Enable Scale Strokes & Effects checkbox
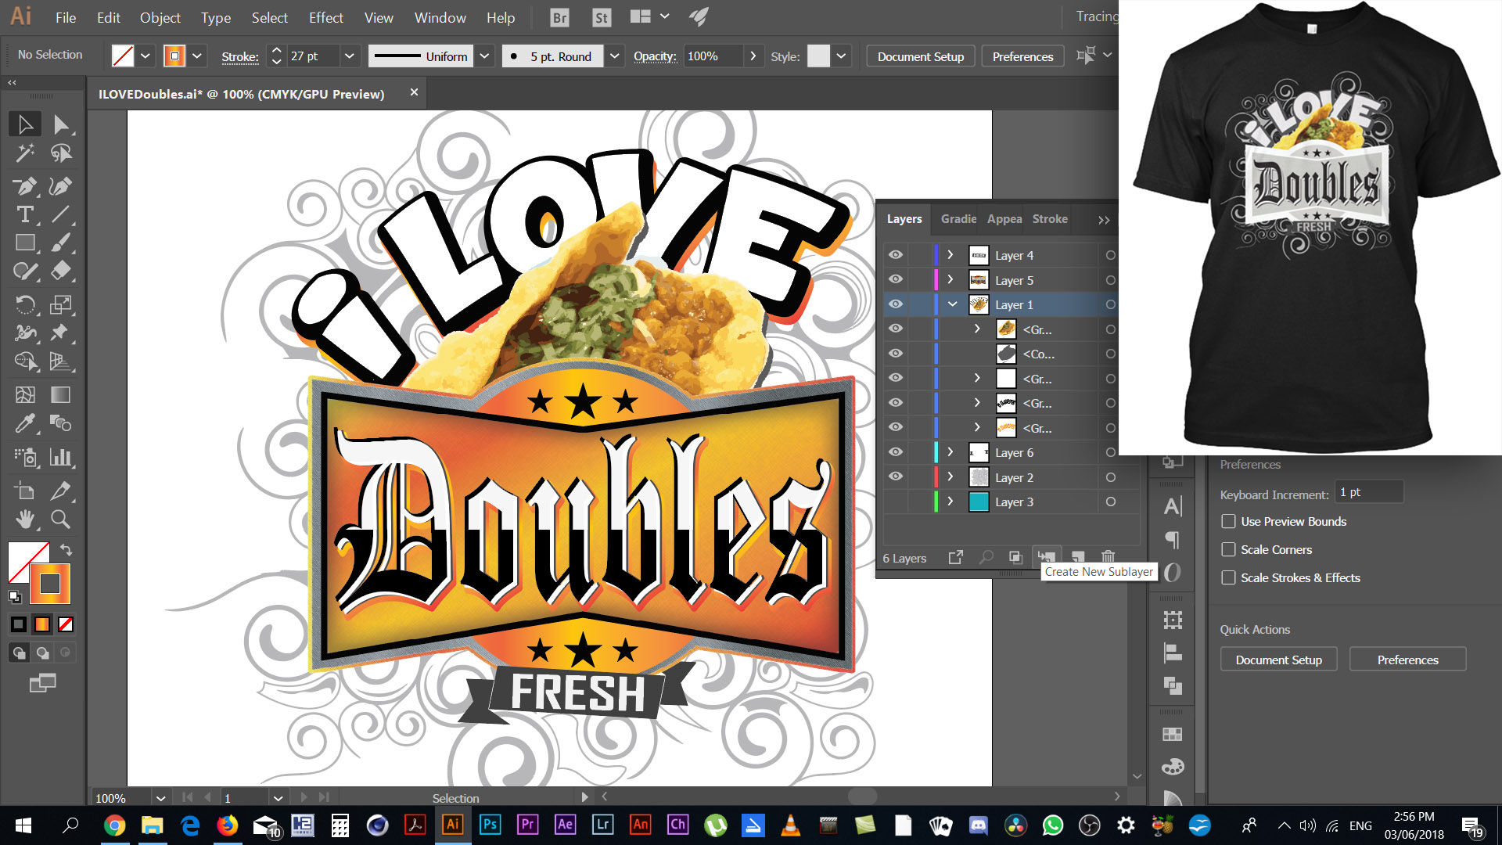This screenshot has height=845, width=1502. click(1228, 577)
